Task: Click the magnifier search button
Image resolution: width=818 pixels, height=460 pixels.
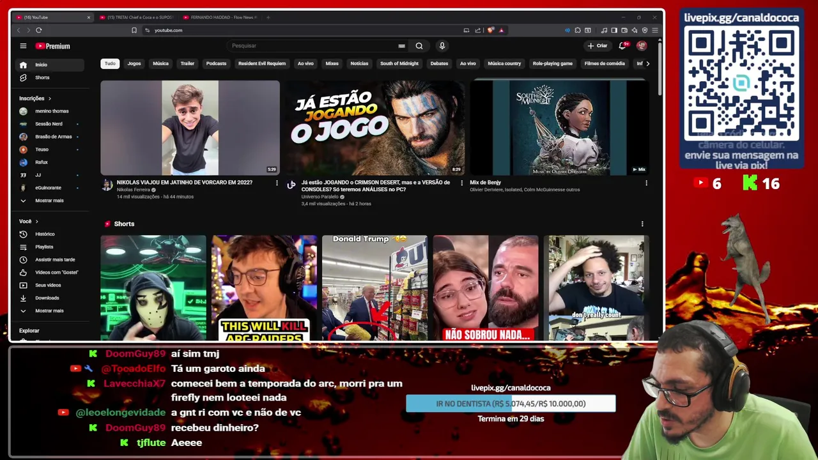Action: [419, 46]
